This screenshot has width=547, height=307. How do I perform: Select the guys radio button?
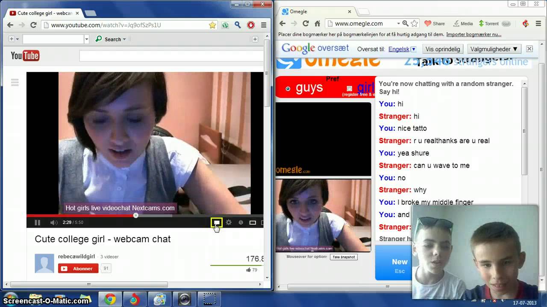coord(288,89)
